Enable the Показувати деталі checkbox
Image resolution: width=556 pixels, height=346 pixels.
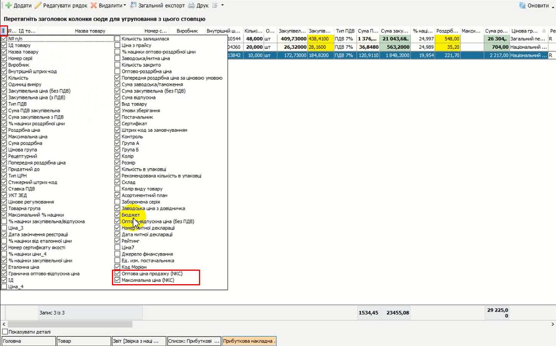[x=5, y=332]
